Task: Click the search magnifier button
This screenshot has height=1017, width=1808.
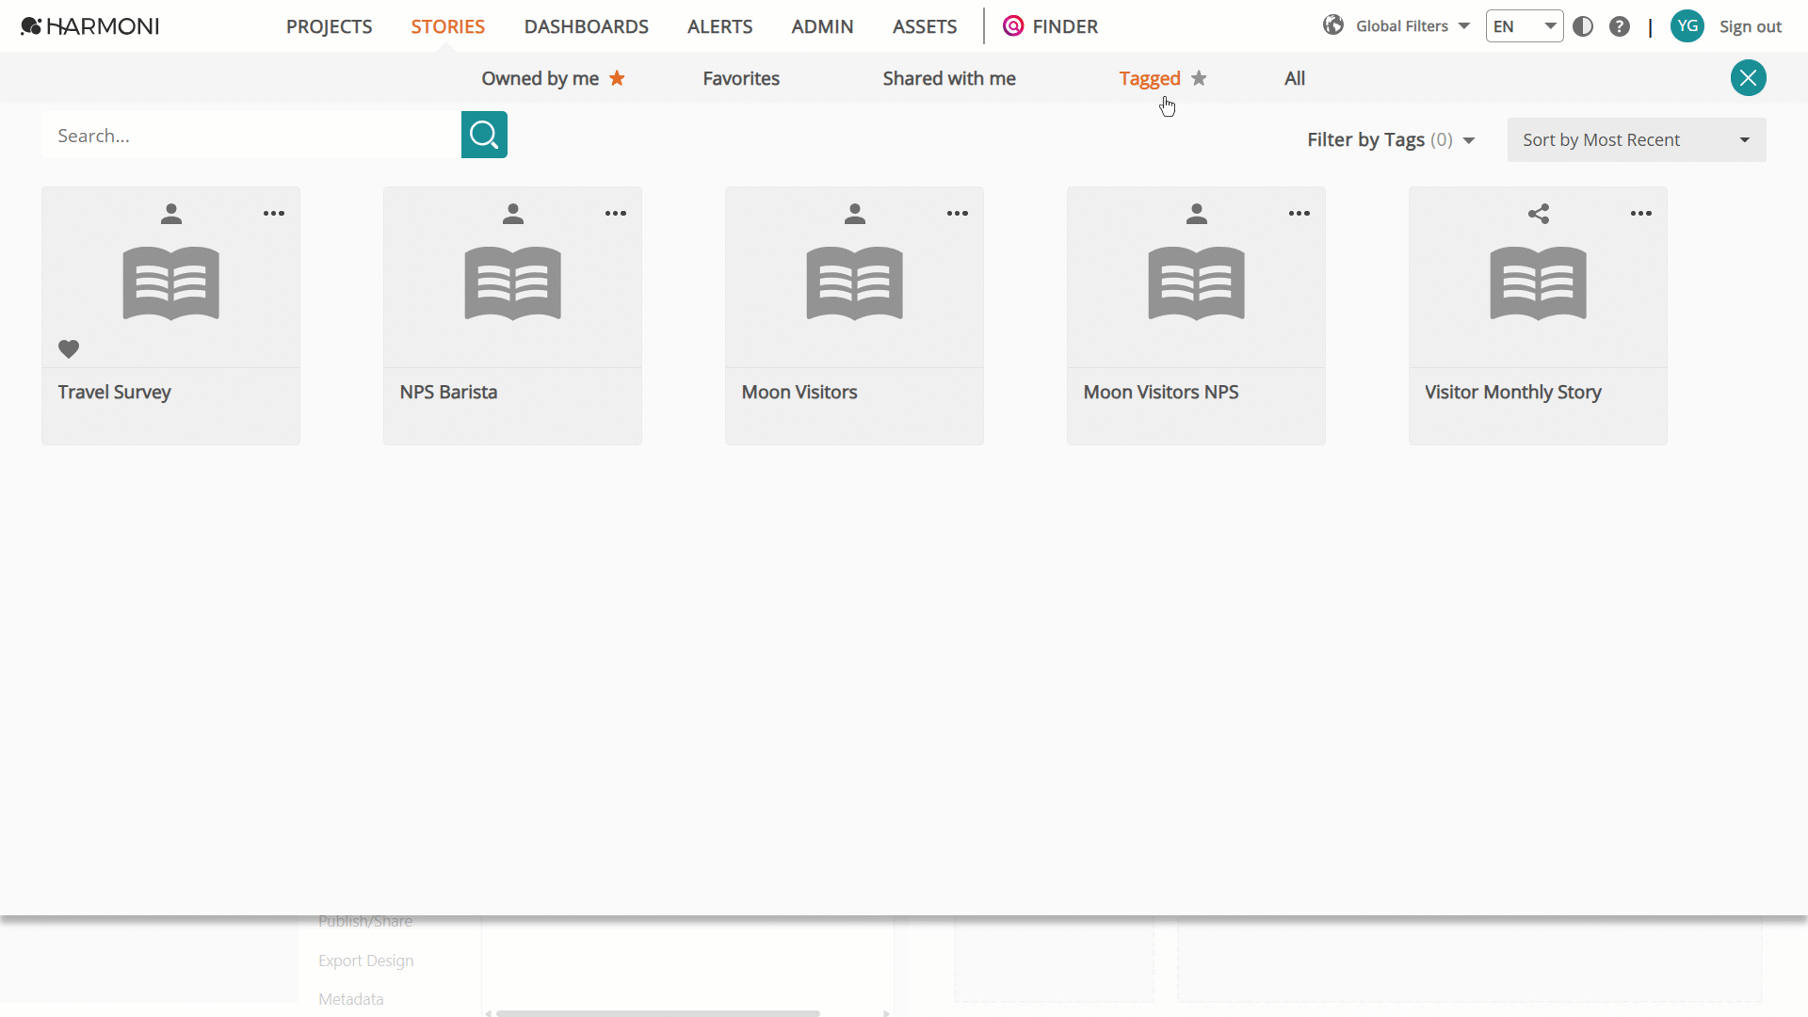Action: point(484,135)
